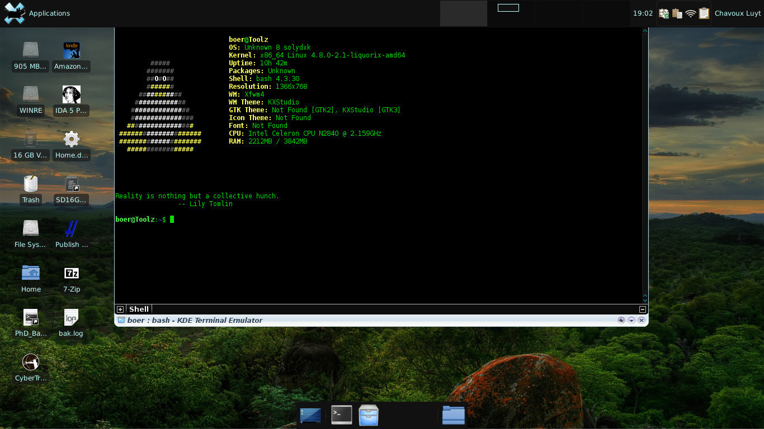
Task: Open the Dropbox tray icon
Action: (x=664, y=13)
